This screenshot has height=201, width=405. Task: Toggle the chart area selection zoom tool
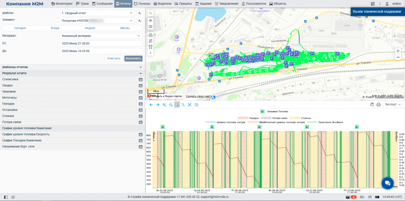click(x=177, y=105)
